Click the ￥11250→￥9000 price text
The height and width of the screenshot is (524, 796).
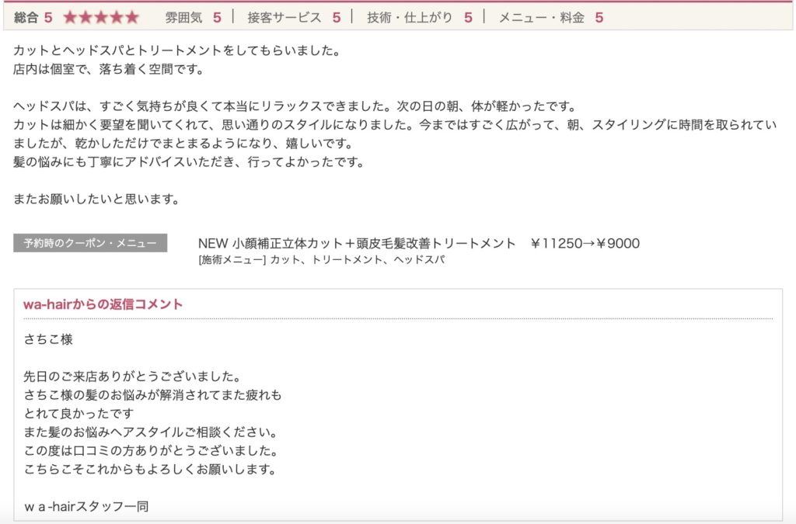pyautogui.click(x=585, y=243)
